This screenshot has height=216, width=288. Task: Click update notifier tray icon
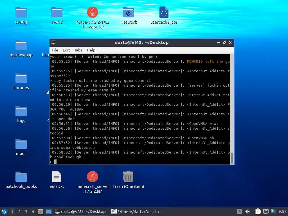pyautogui.click(x=272, y=211)
